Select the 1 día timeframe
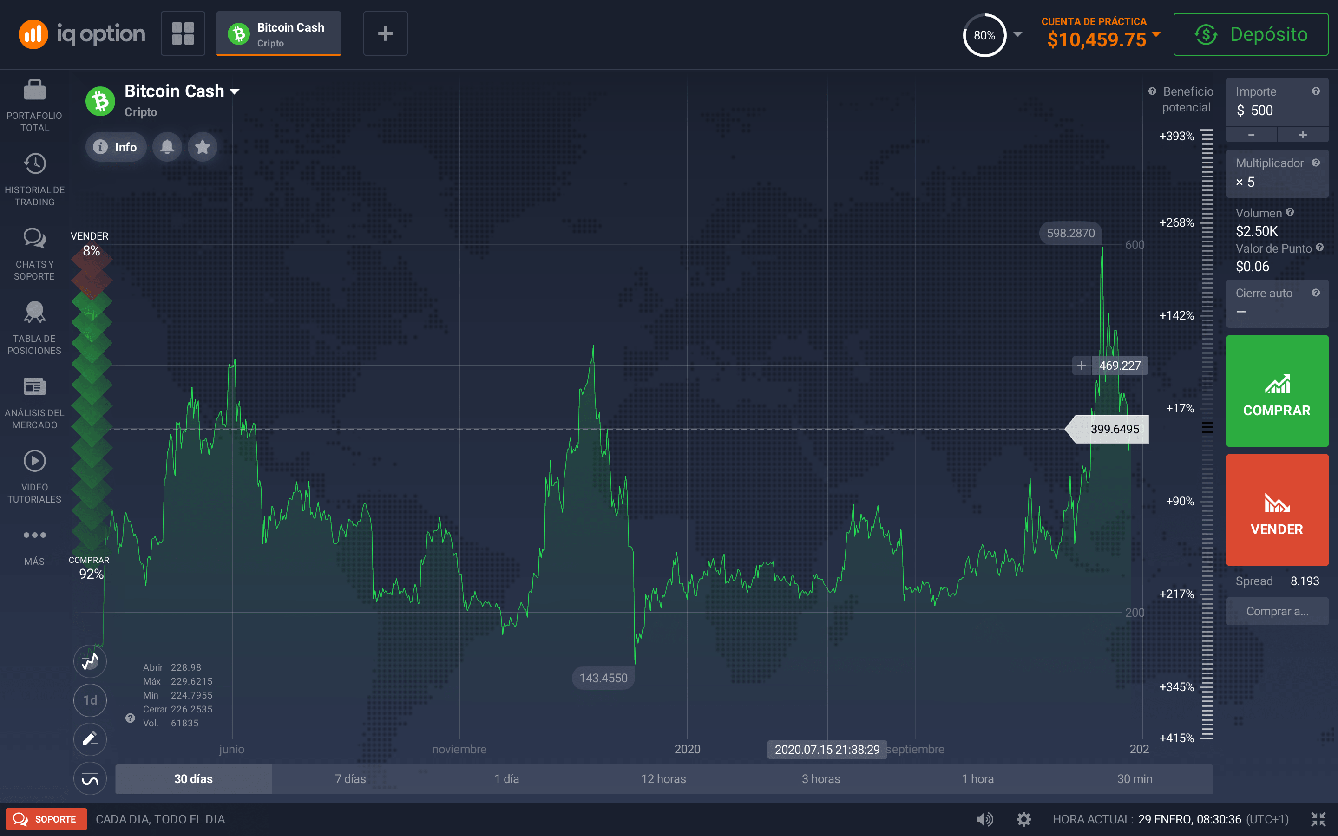 tap(507, 778)
